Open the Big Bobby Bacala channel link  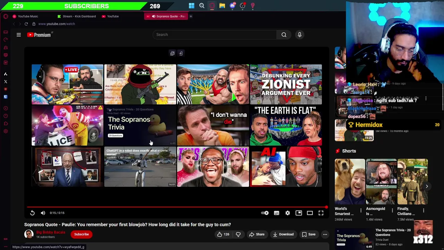51,232
